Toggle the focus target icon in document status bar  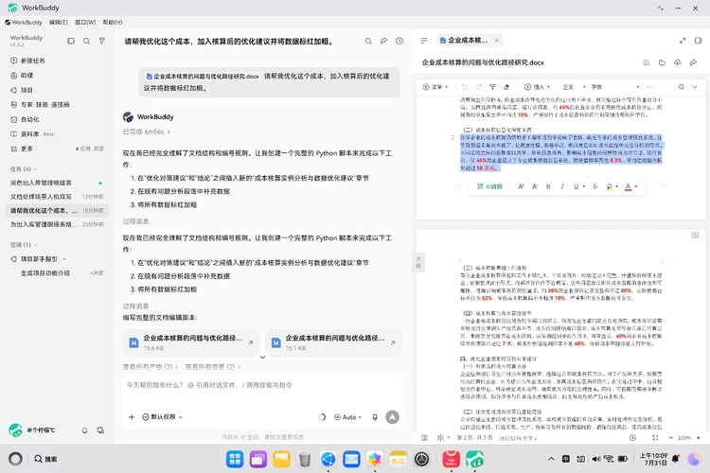(632, 438)
